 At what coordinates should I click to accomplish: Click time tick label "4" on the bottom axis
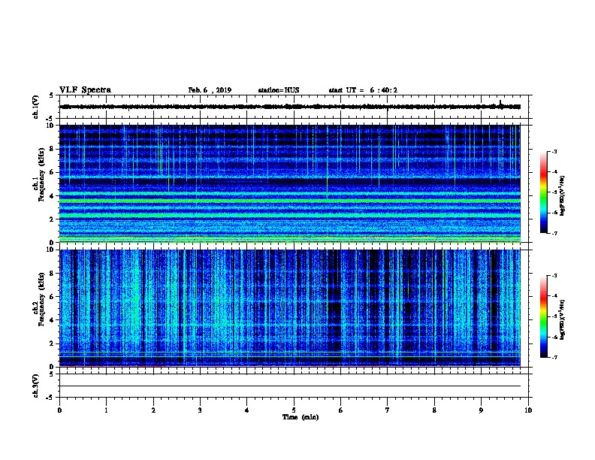click(x=247, y=410)
